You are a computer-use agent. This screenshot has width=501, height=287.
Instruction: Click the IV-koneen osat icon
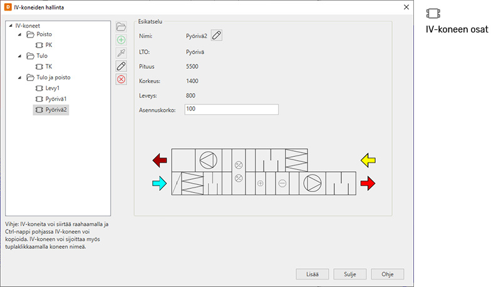click(x=432, y=14)
